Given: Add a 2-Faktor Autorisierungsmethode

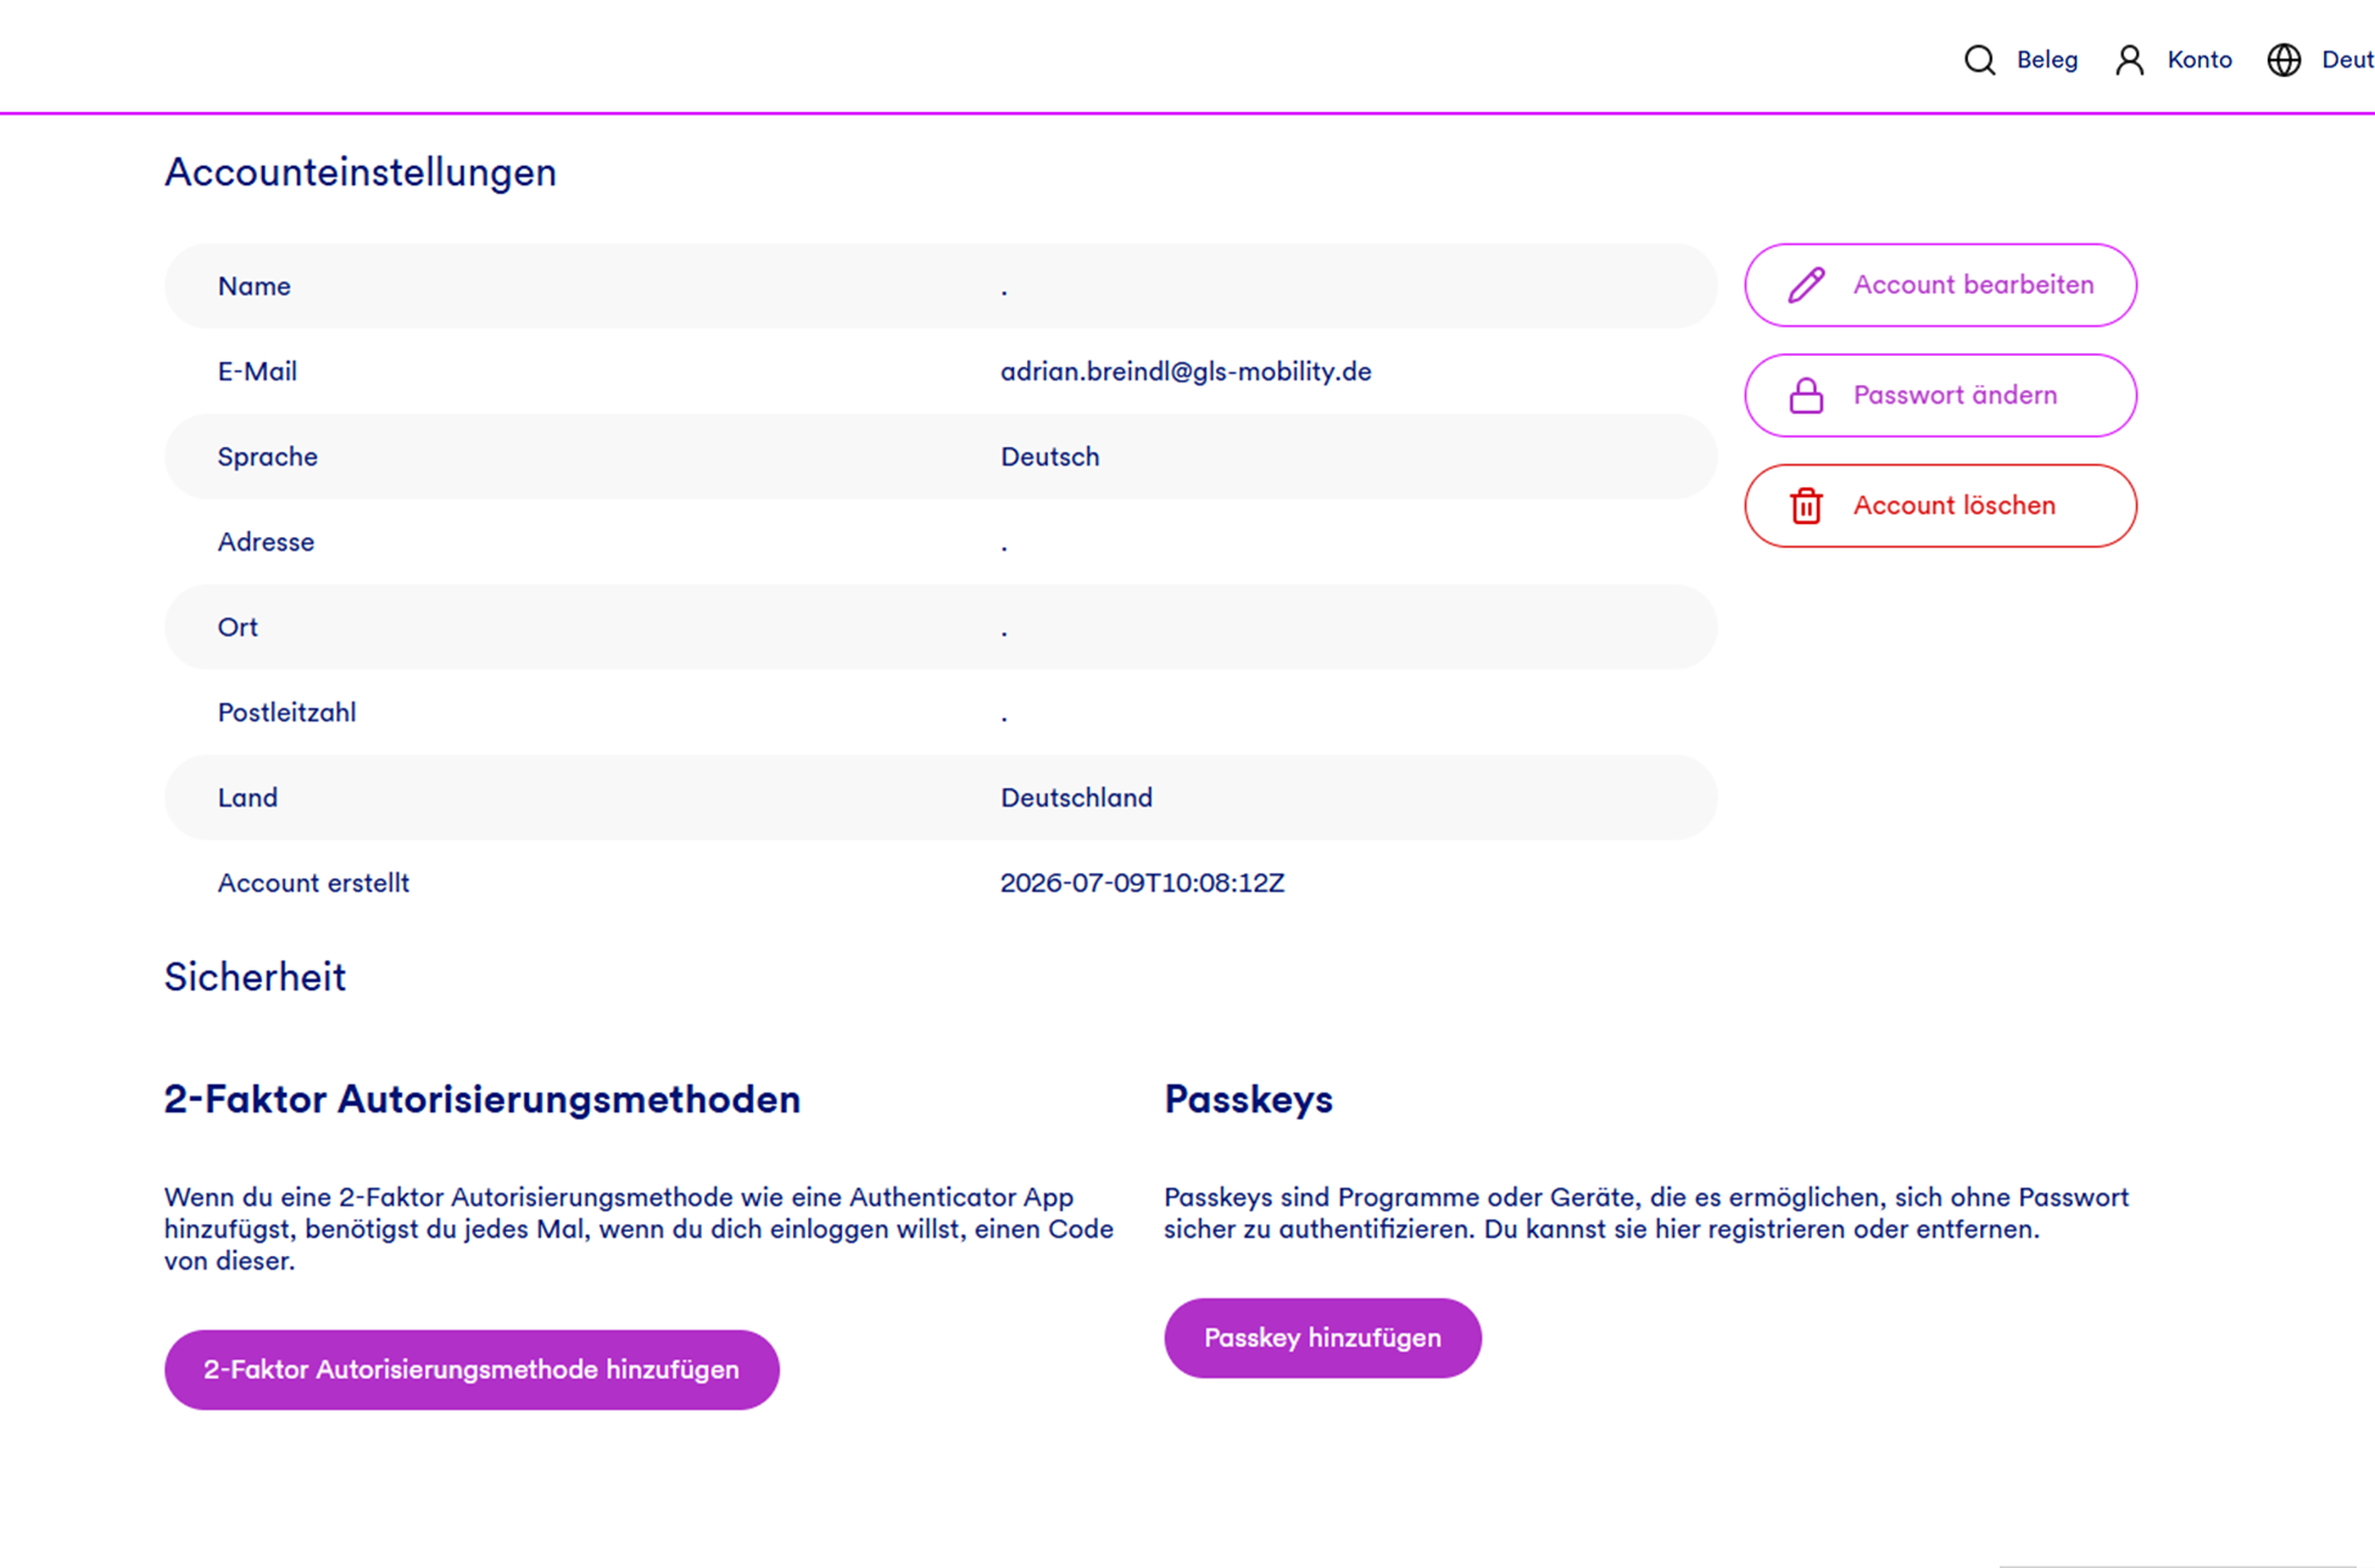Looking at the screenshot, I should pos(472,1370).
